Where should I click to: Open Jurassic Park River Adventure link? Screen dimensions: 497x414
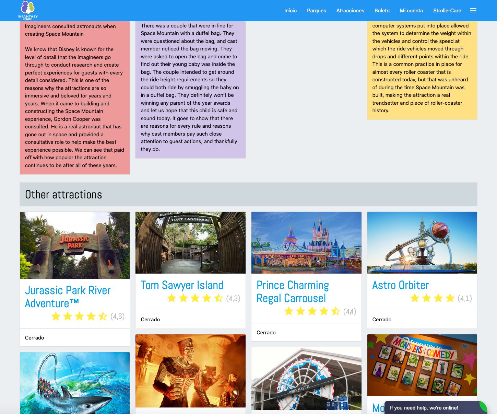[68, 297]
